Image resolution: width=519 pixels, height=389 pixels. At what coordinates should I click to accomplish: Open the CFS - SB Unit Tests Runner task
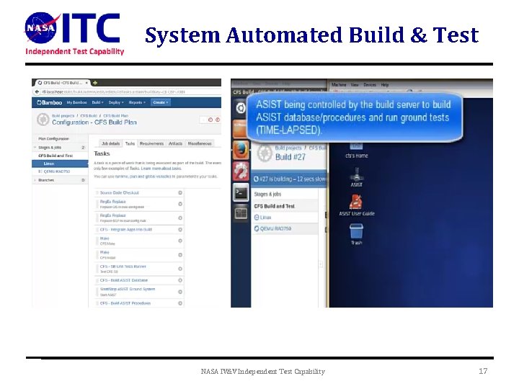(x=123, y=267)
